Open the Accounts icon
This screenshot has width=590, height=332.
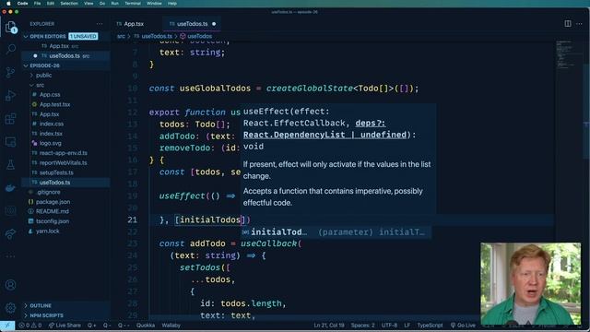tap(10, 285)
